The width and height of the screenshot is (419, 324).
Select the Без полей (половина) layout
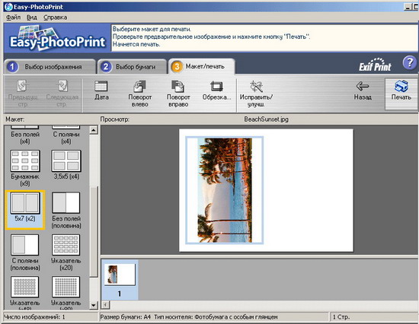click(66, 211)
